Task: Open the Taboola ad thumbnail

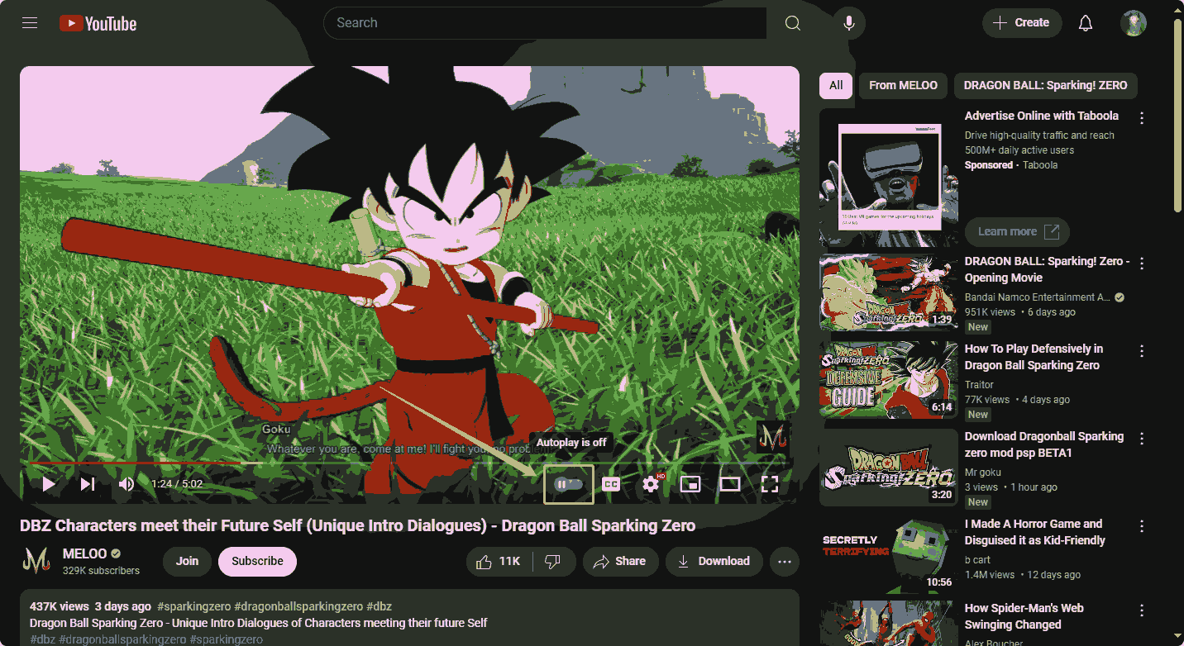Action: (889, 177)
